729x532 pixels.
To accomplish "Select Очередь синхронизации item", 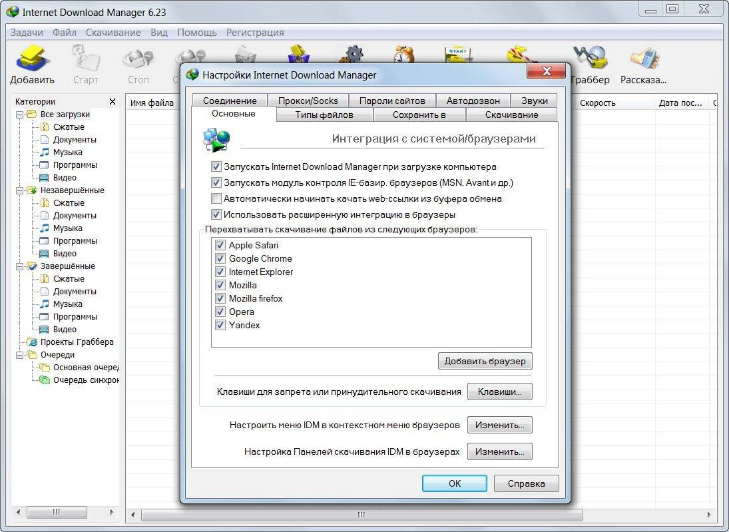I will click(85, 380).
